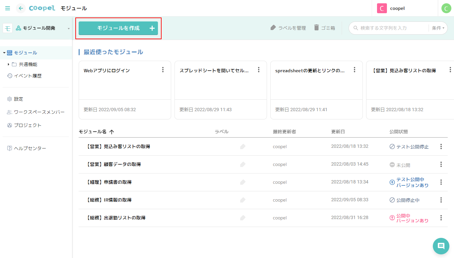454x258 pixels.
Task: Click 公開停止中 status
Action: (405, 200)
